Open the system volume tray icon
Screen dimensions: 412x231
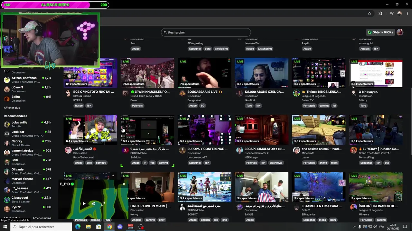(375, 227)
